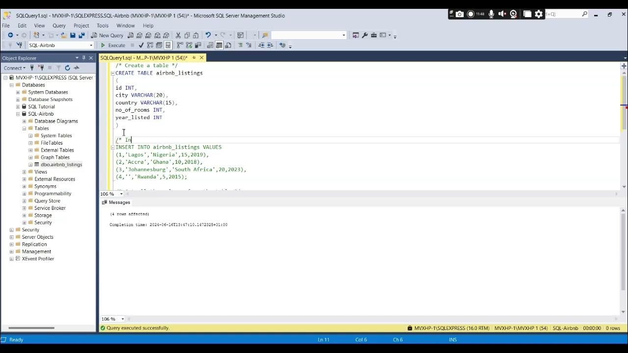This screenshot has height=353, width=628.
Task: Toggle auto-hide pin on Object Explorer
Action: click(84, 58)
